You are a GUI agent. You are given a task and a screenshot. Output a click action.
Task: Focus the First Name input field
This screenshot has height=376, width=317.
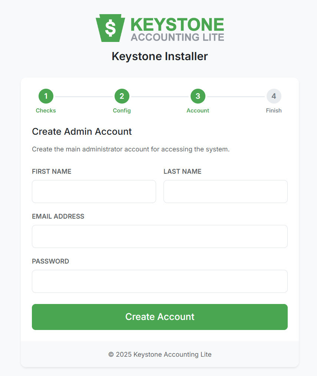(94, 192)
